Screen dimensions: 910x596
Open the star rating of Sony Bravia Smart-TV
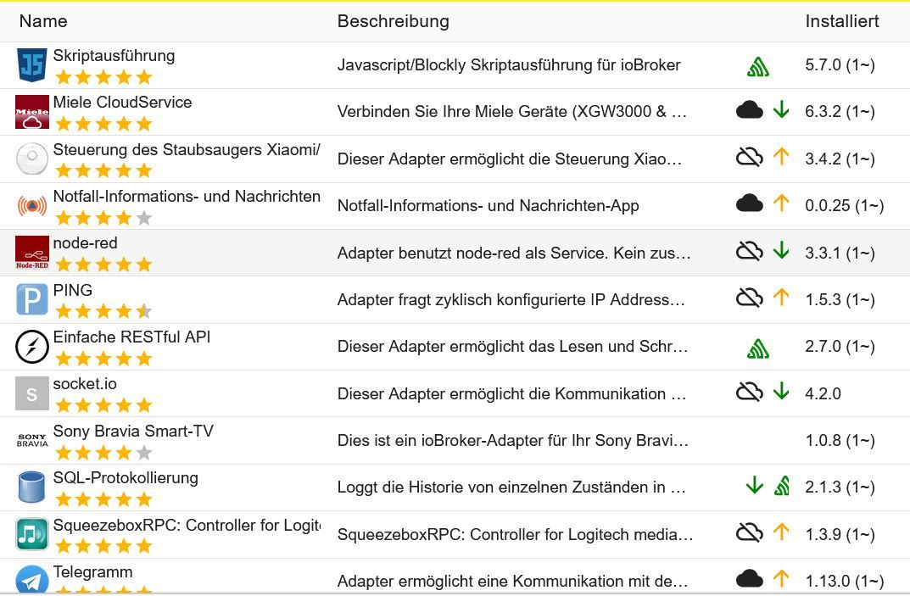tap(103, 453)
